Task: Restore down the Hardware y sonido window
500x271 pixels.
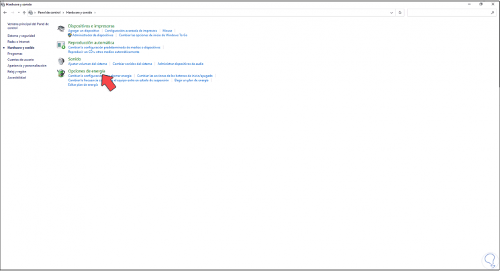Action: 481,4
